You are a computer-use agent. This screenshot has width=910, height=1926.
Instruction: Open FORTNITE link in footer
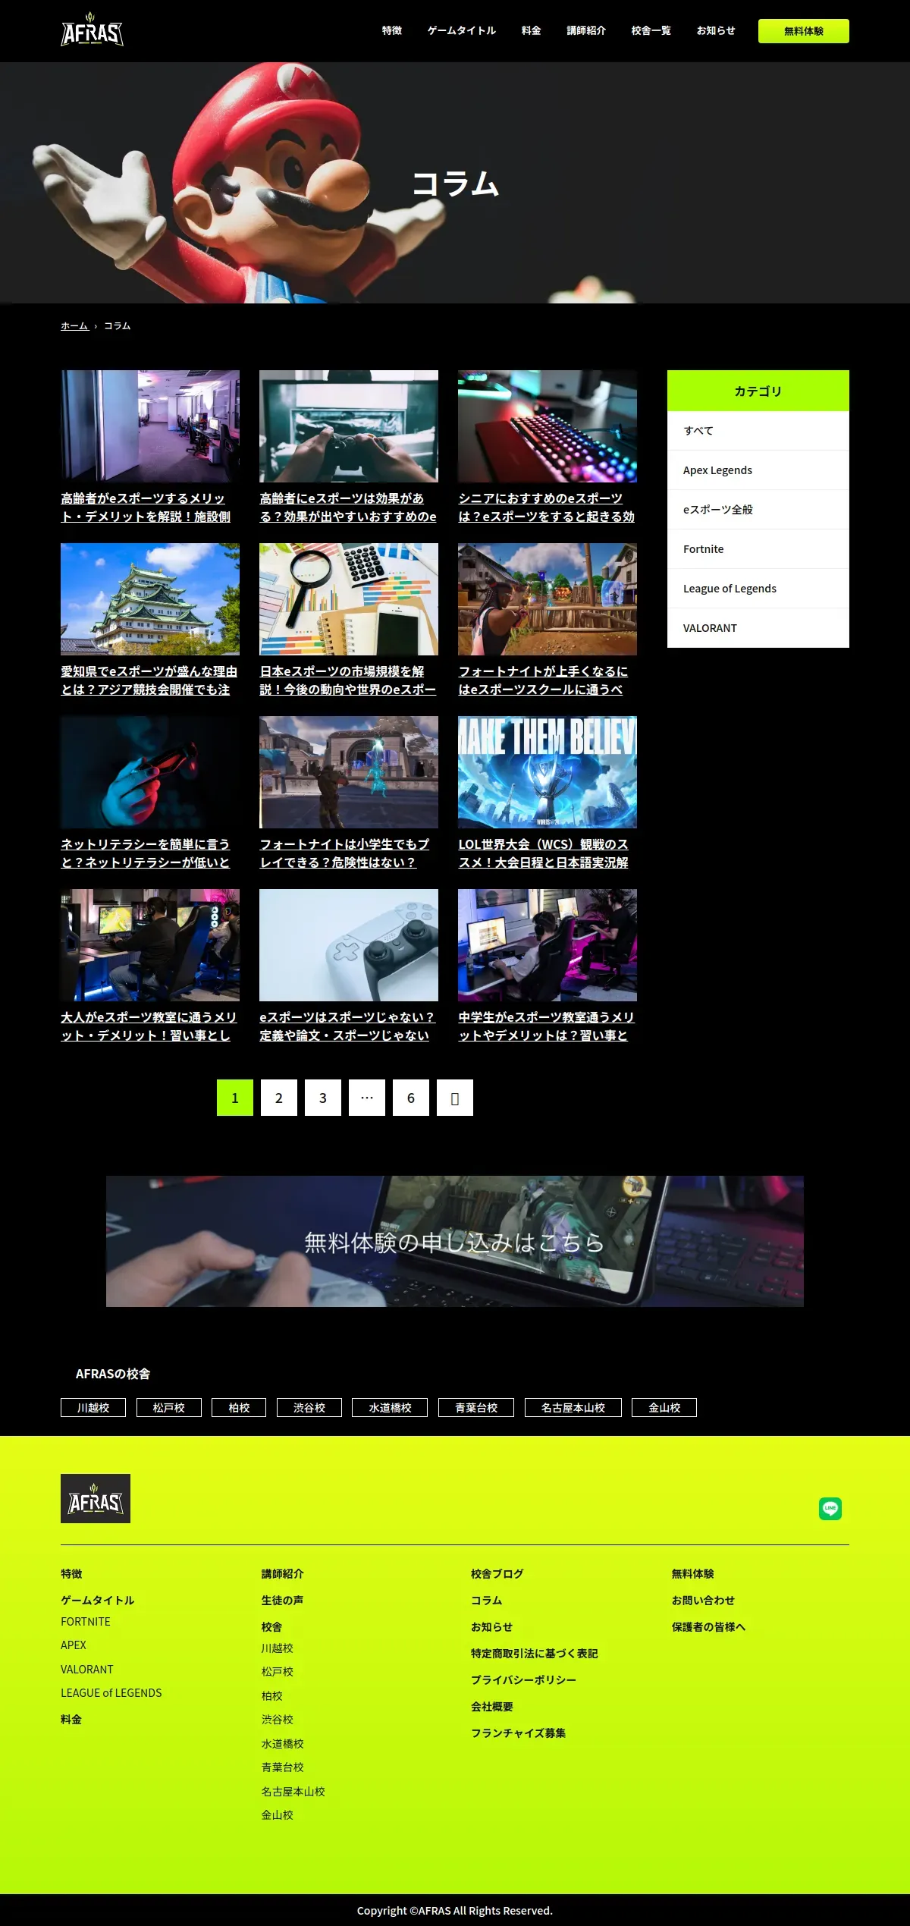[x=86, y=1621]
